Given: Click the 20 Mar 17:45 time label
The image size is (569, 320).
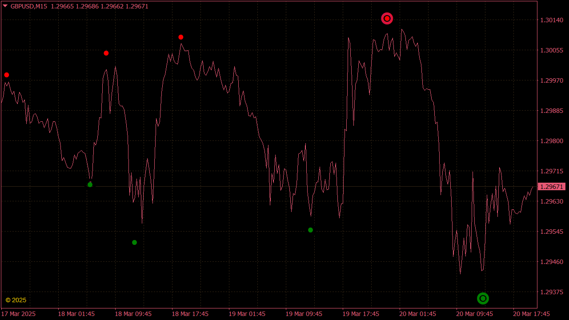Looking at the screenshot, I should click(x=532, y=314).
